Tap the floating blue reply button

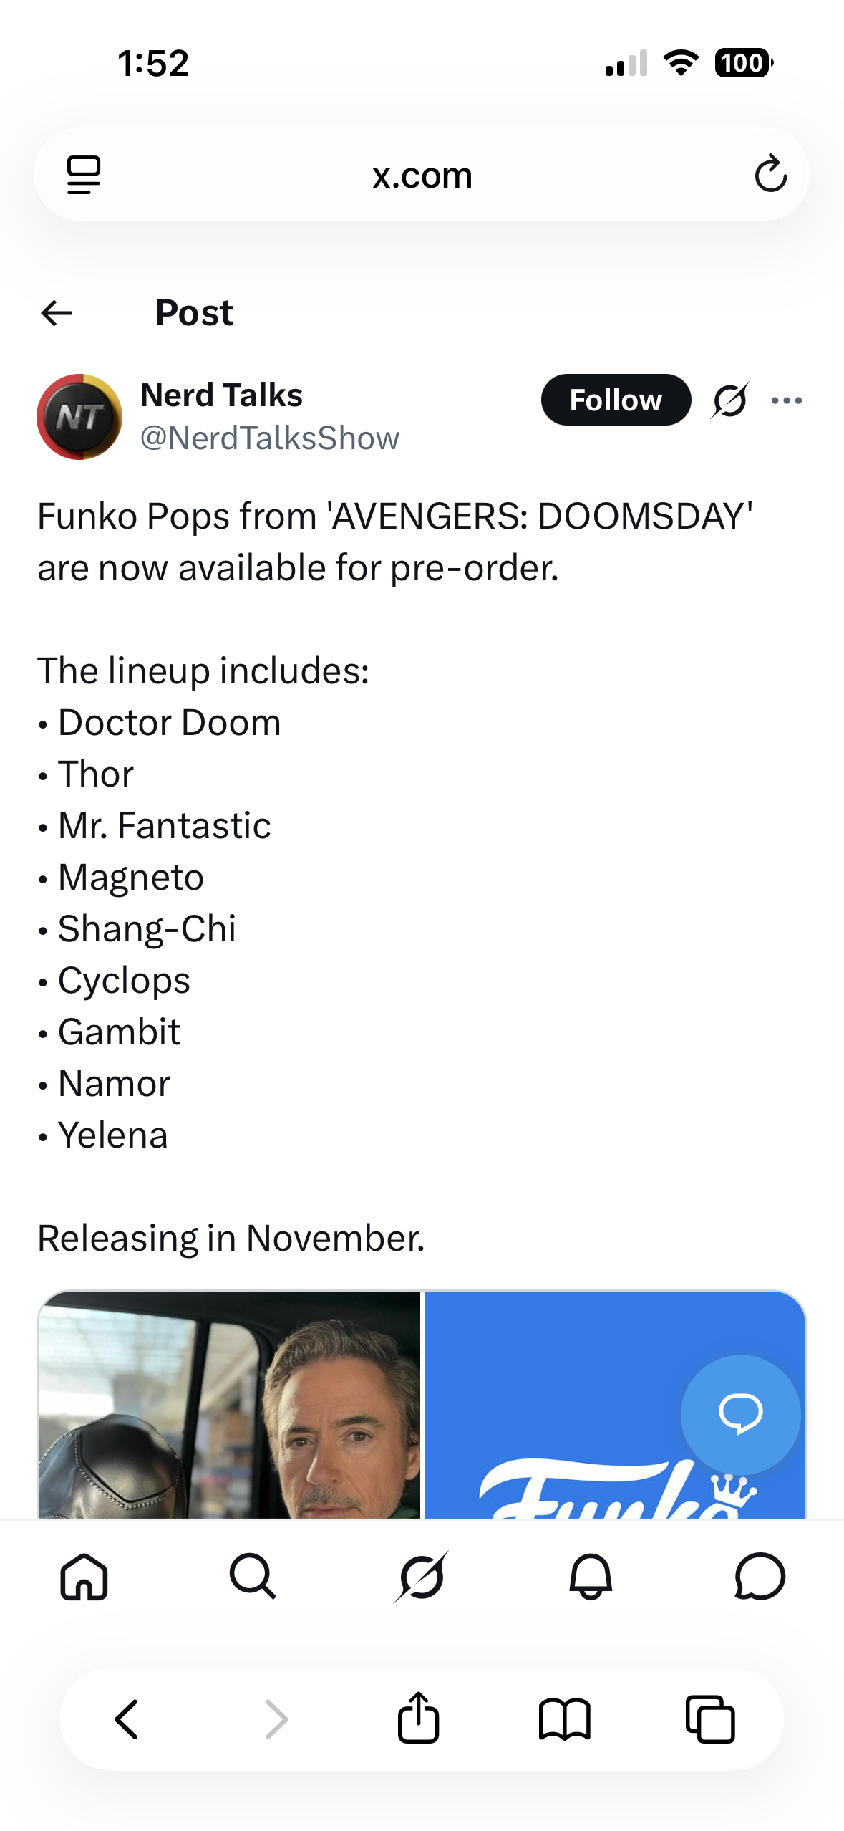pyautogui.click(x=740, y=1414)
